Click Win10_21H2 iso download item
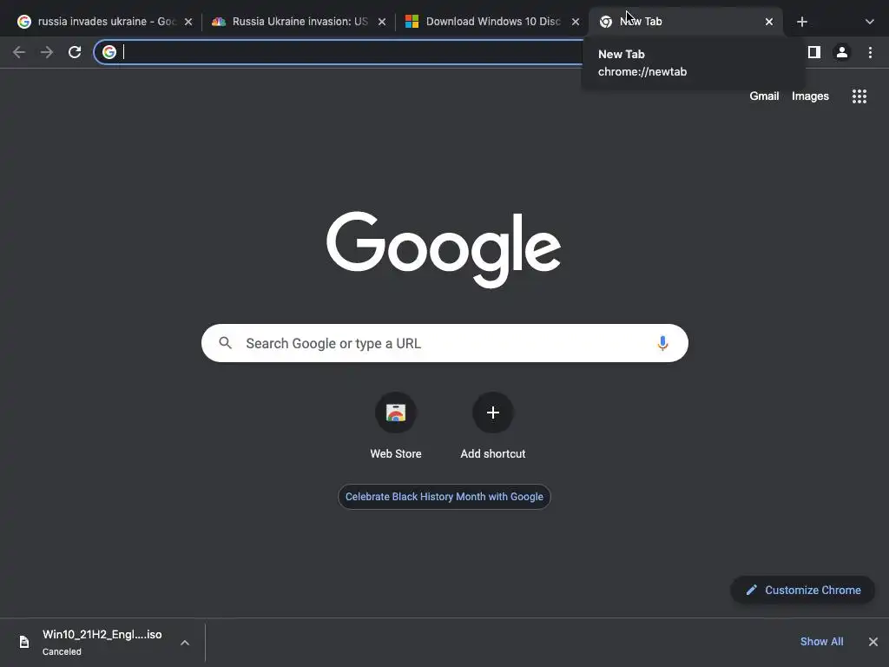This screenshot has width=889, height=667. pyautogui.click(x=102, y=642)
